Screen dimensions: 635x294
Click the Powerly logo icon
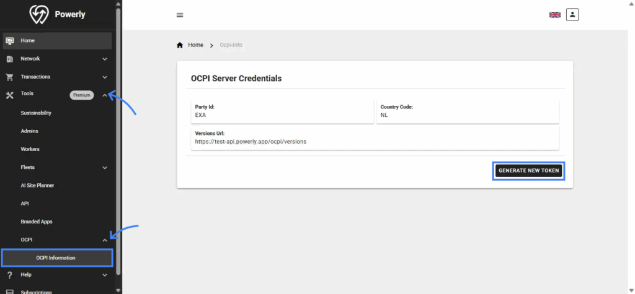point(40,14)
